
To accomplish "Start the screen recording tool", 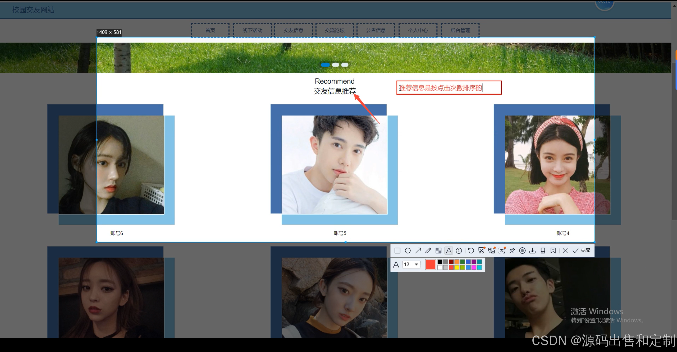I will tap(522, 251).
